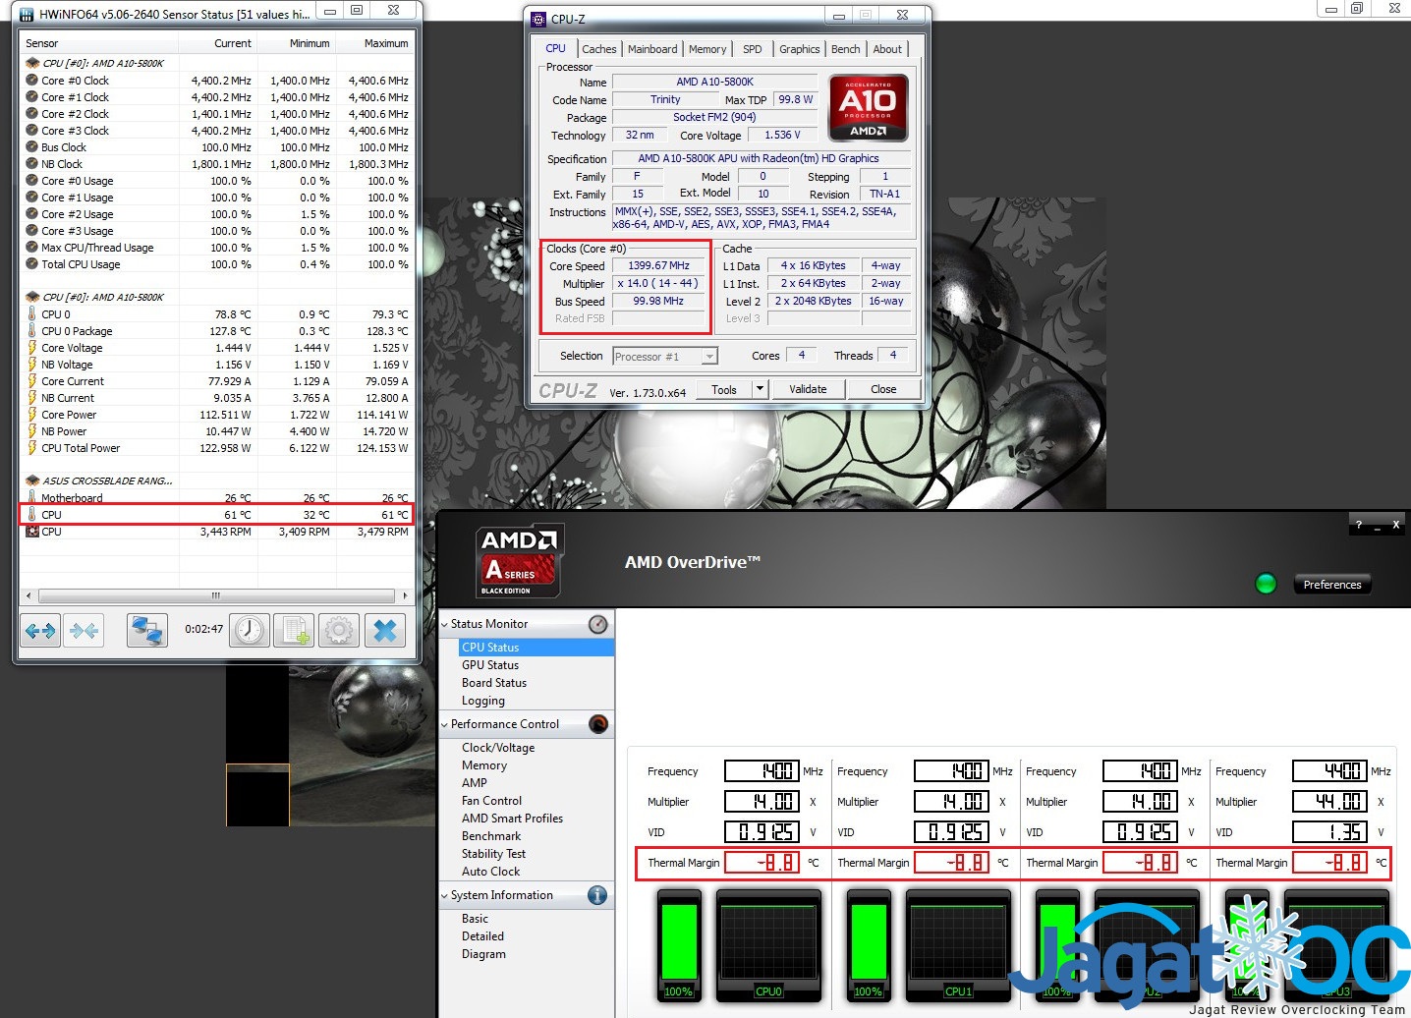Select Clock/Voltage under Performance Control
Image resolution: width=1411 pixels, height=1018 pixels.
498,748
